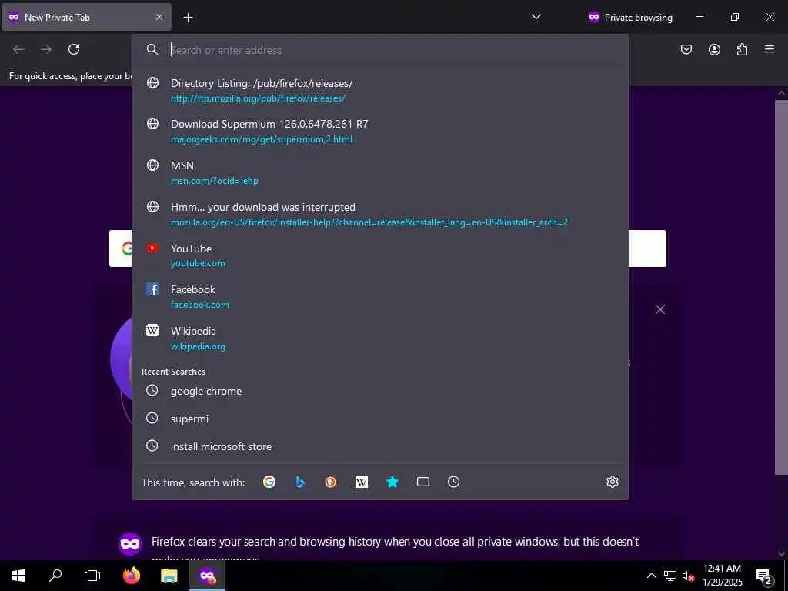The image size is (788, 591).
Task: Go forward one page
Action: 46,49
